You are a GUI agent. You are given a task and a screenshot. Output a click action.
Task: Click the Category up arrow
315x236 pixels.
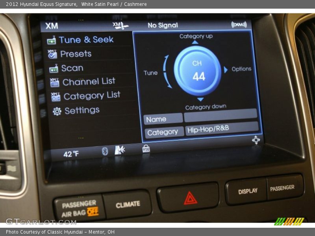195,42
